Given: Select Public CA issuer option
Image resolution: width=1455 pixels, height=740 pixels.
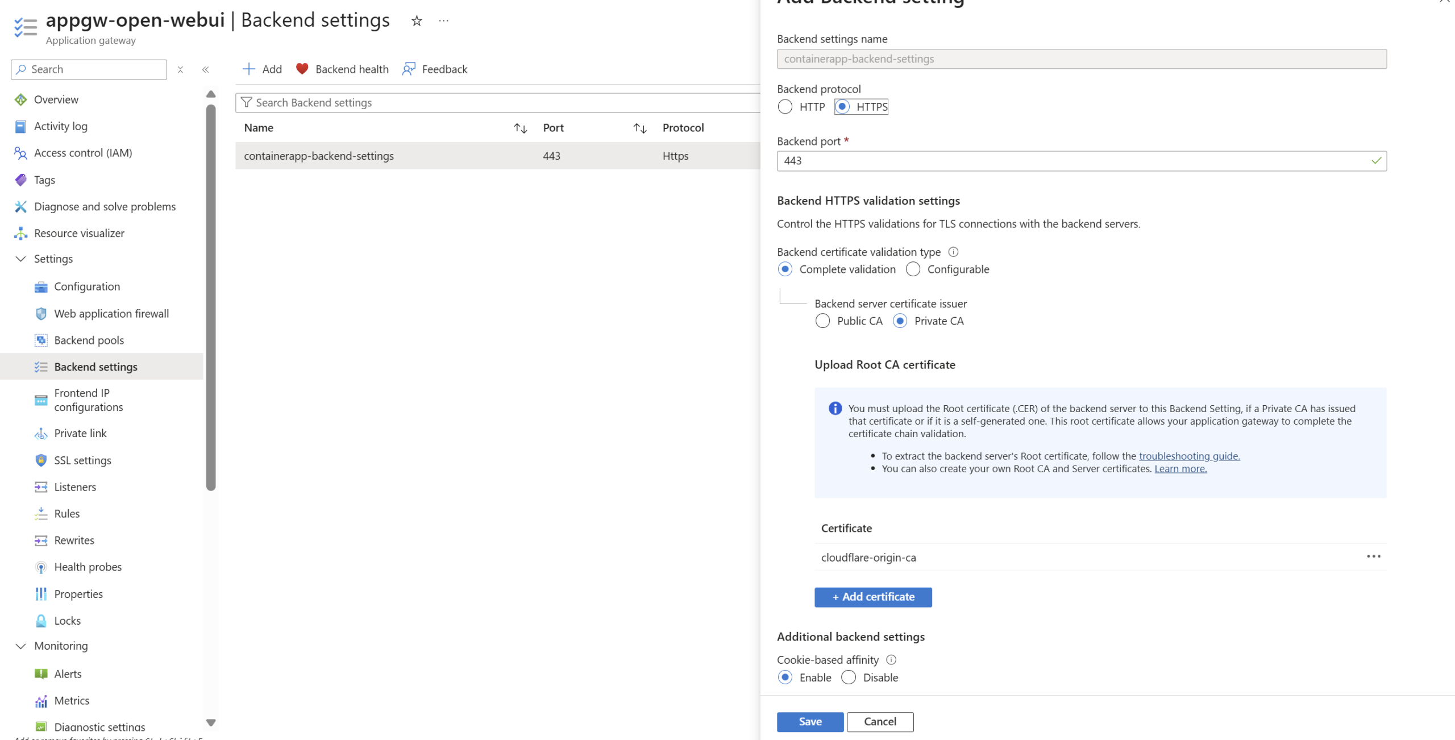Looking at the screenshot, I should click(822, 321).
